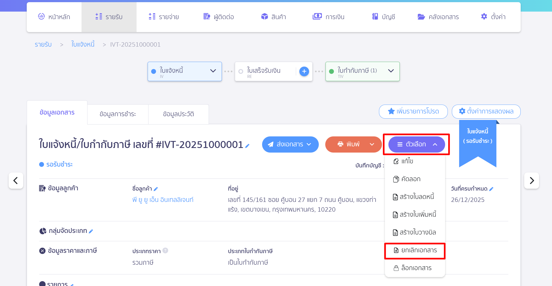This screenshot has height=286, width=552.
Task: Open the ข้อมูลประวัติ tab
Action: (x=178, y=114)
